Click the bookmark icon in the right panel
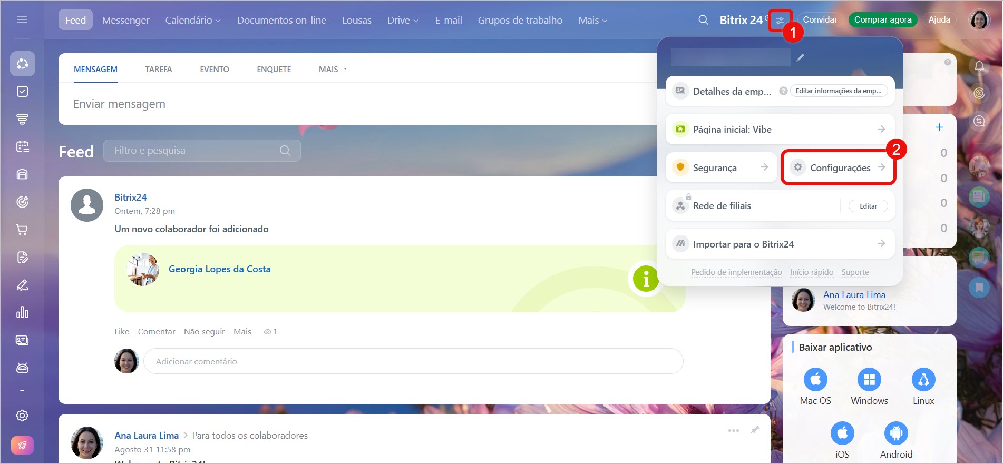Image resolution: width=1003 pixels, height=464 pixels. pos(979,287)
